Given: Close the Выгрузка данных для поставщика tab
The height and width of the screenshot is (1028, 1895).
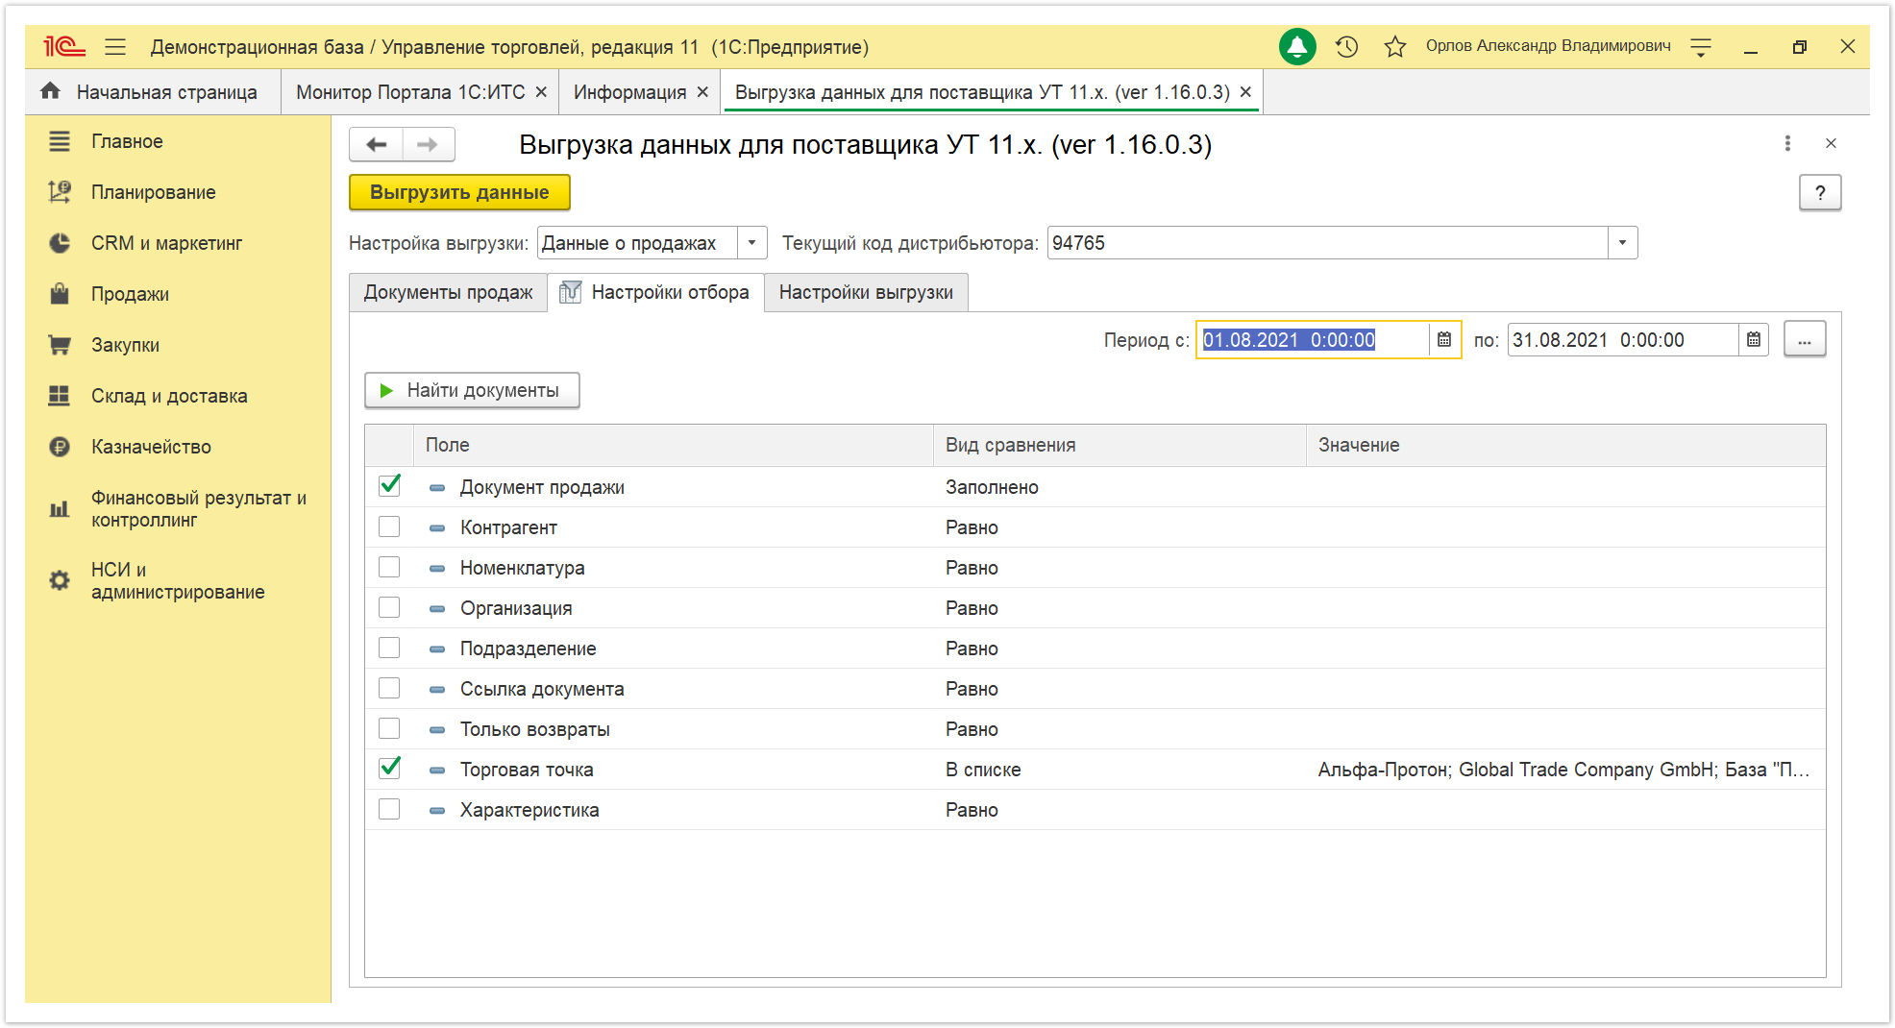Looking at the screenshot, I should [x=1245, y=91].
